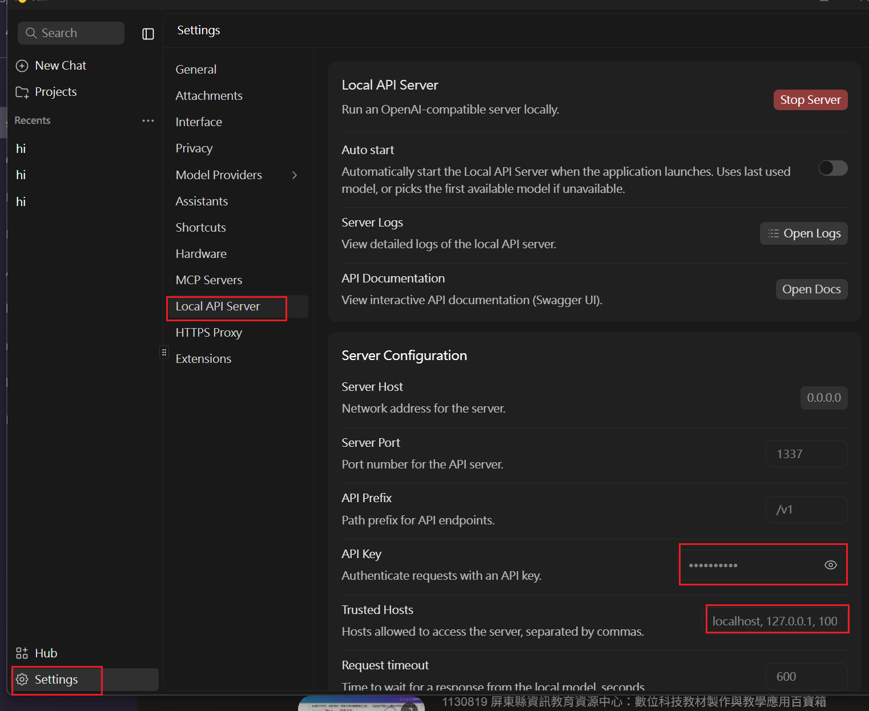Image resolution: width=869 pixels, height=711 pixels.
Task: Click the API Prefix field
Action: (806, 510)
